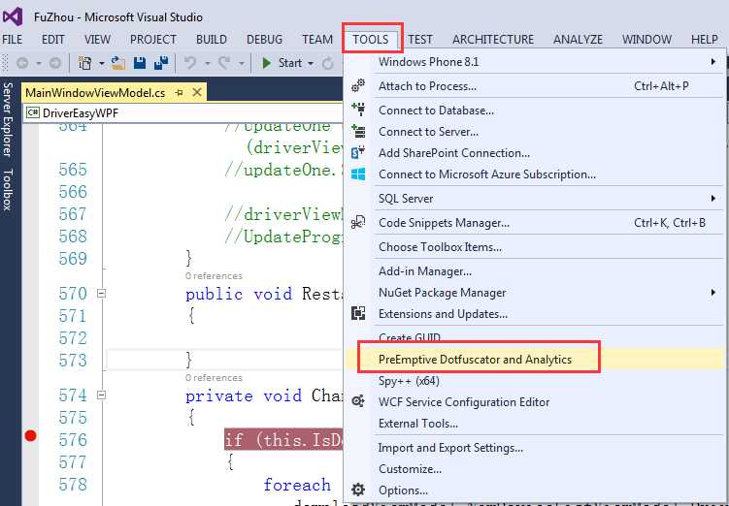Open Extensions and Updates entry
This screenshot has width=729, height=506.
[x=535, y=314]
